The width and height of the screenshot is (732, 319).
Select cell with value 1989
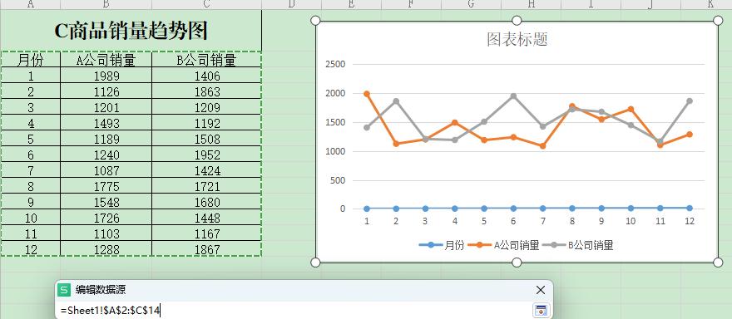(x=106, y=76)
